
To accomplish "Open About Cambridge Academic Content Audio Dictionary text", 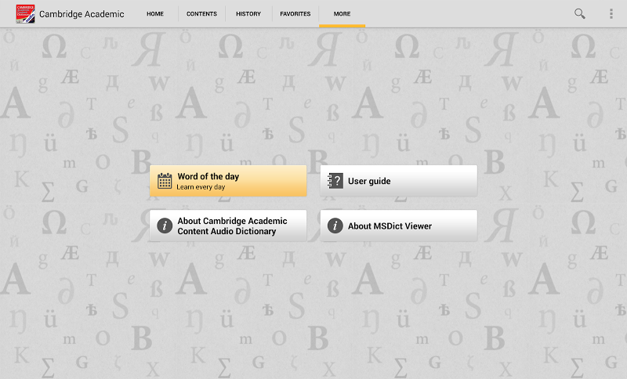I will point(232,226).
